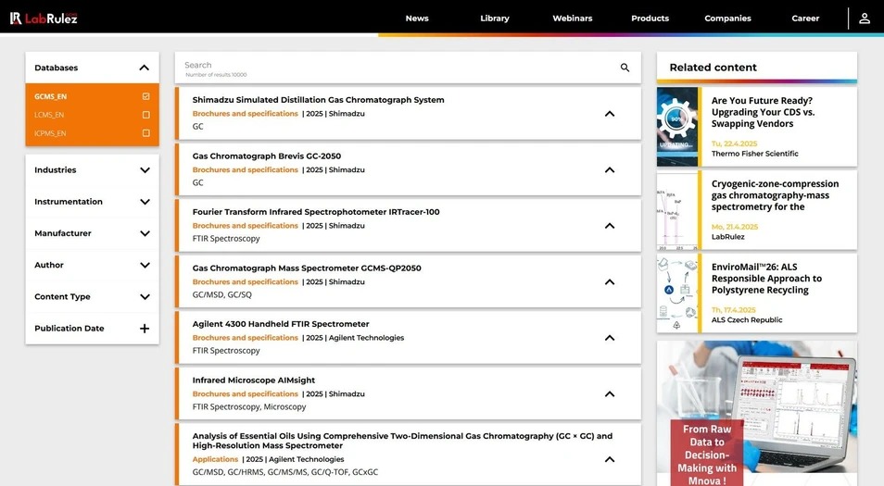The height and width of the screenshot is (486, 884).
Task: Click 'Applications' tag on Essential Oils entry
Action: click(x=215, y=459)
